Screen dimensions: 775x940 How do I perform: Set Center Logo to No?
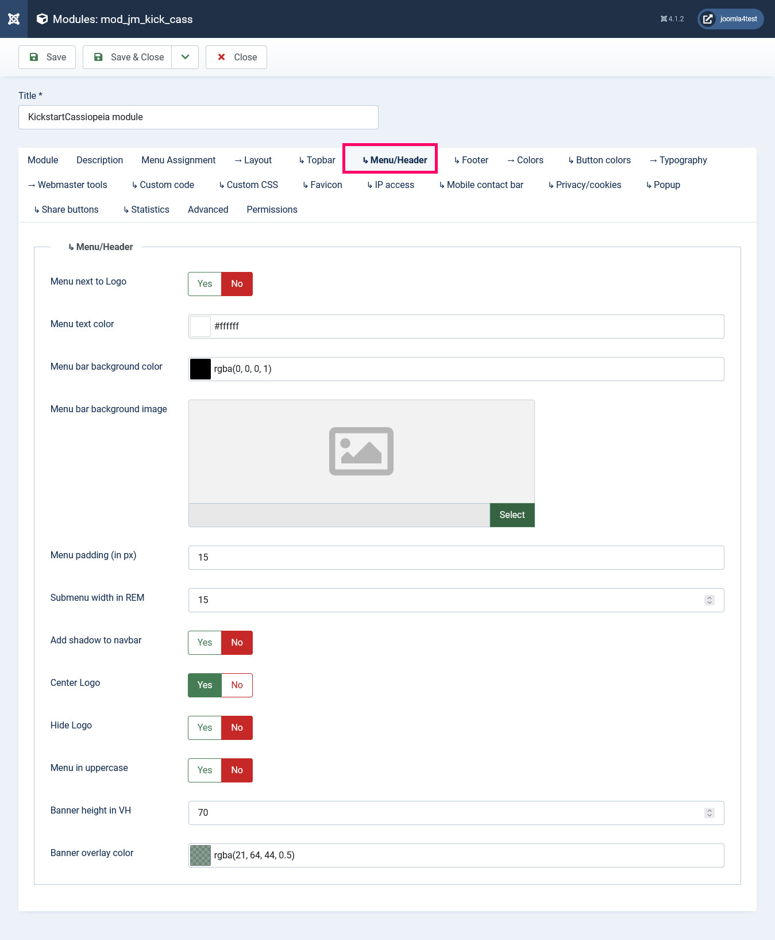237,685
